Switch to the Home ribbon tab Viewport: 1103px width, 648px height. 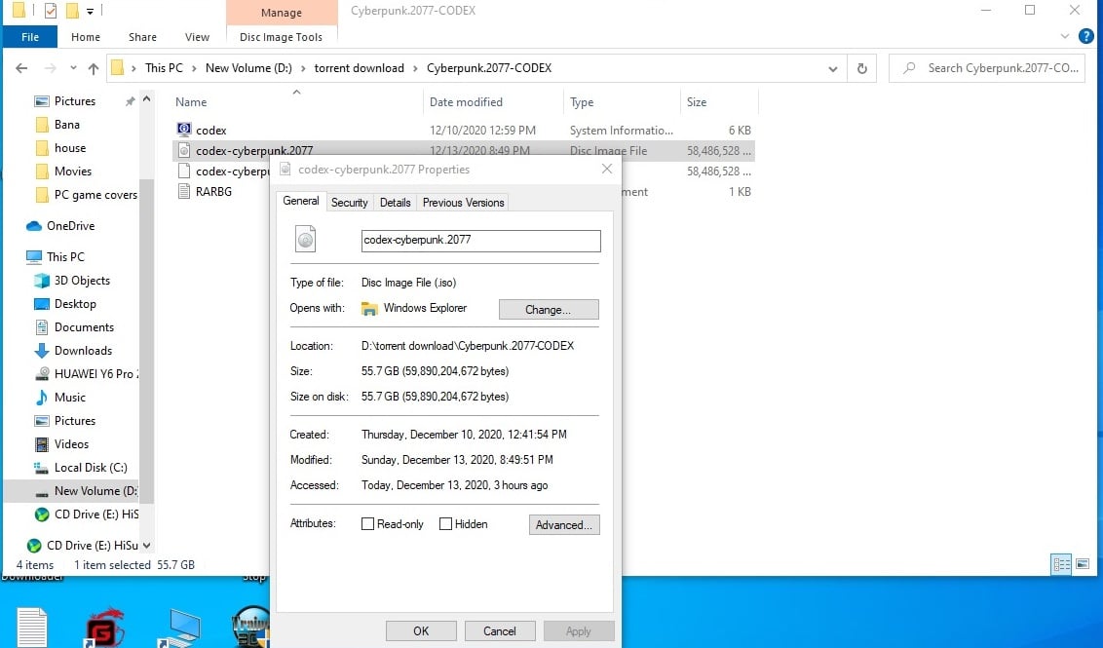click(85, 37)
